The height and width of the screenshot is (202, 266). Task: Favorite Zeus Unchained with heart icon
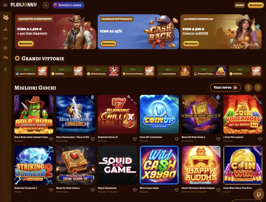coord(93,139)
